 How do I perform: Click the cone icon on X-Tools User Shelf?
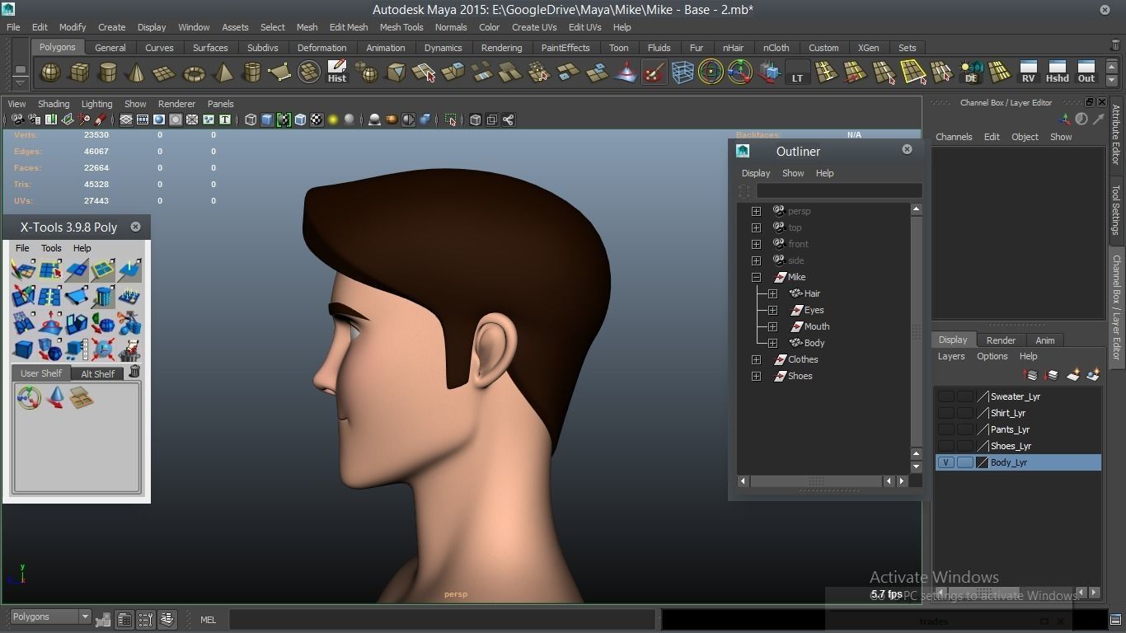pos(55,398)
